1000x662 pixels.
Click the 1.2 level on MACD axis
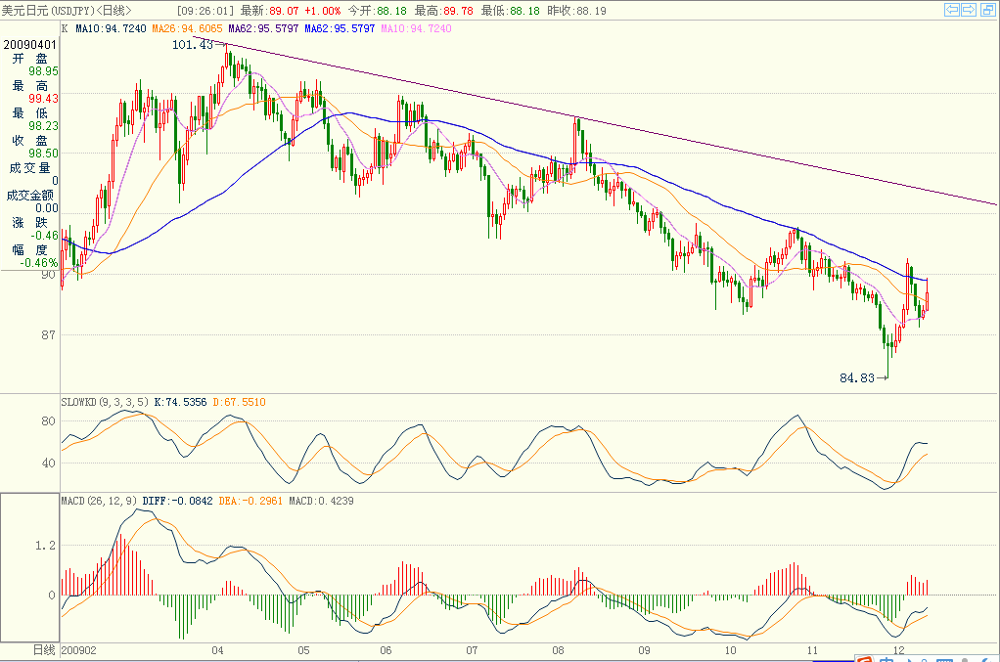click(x=45, y=546)
